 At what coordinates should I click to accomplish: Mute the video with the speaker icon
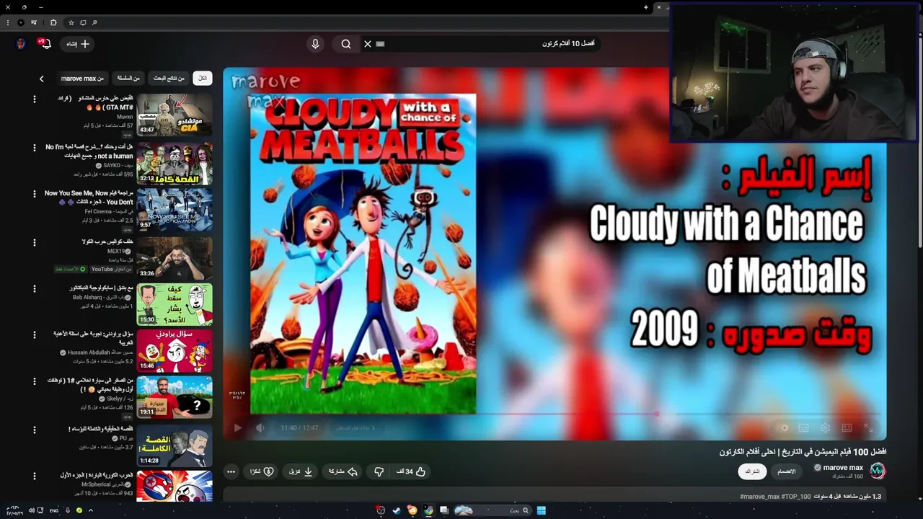[x=260, y=427]
